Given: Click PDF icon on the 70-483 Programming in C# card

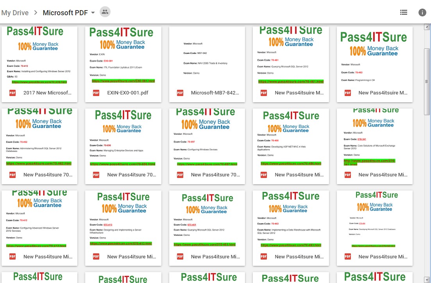Looking at the screenshot, I should click(x=348, y=93).
